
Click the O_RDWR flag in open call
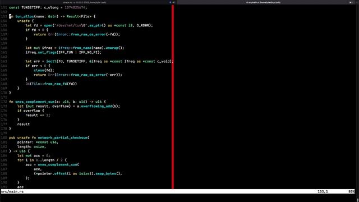tap(143, 25)
